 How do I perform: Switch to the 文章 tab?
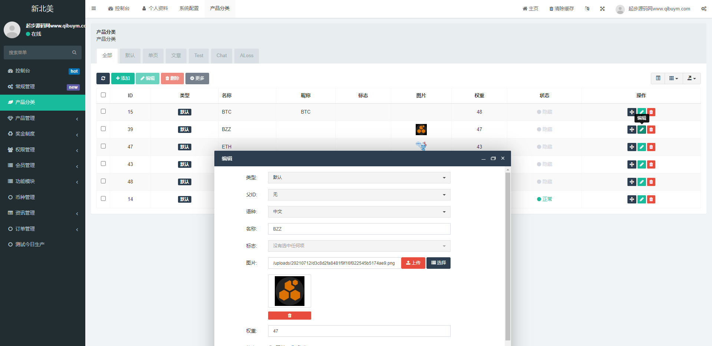coord(176,56)
